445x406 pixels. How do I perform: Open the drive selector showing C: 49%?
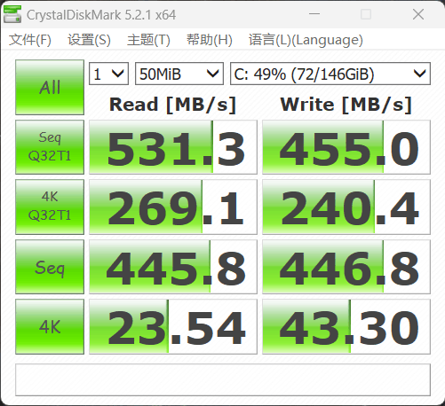pyautogui.click(x=330, y=74)
